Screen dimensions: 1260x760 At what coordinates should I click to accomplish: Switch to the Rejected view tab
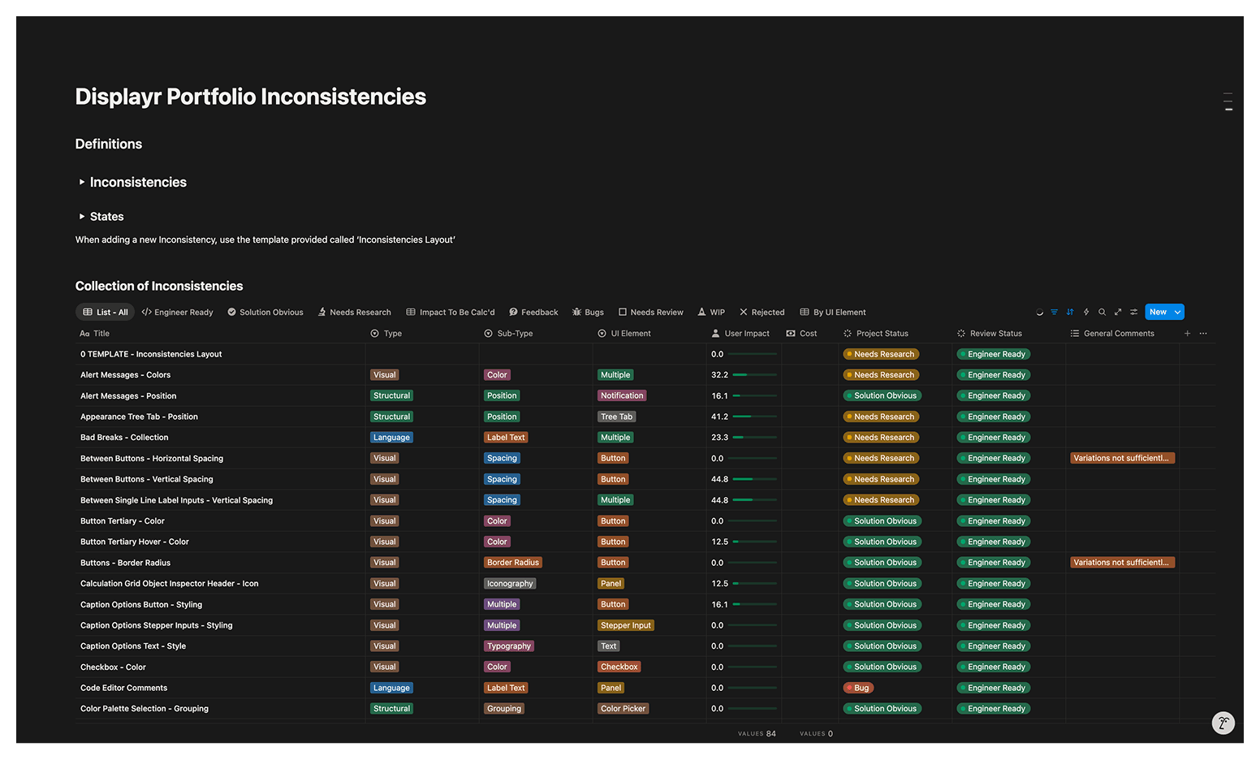[762, 312]
